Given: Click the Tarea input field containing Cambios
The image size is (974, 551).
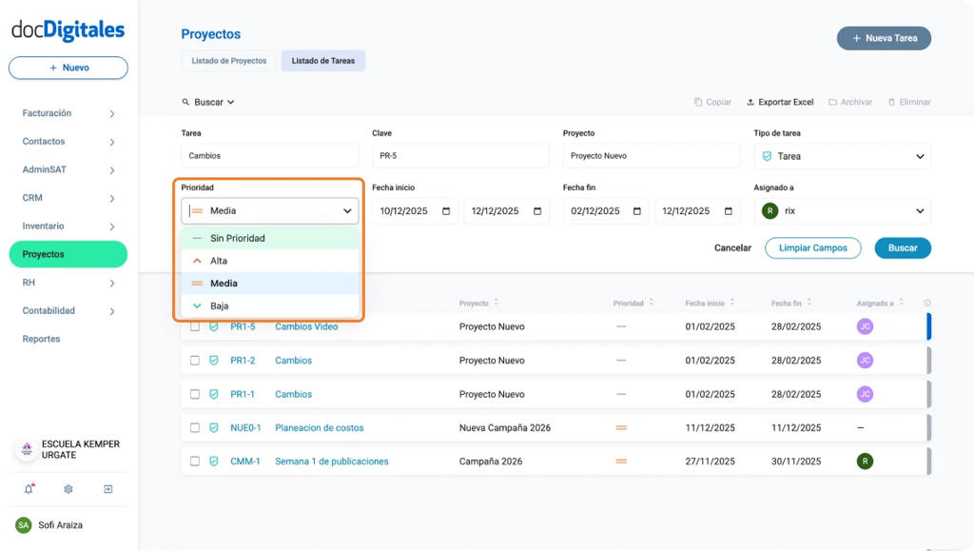Looking at the screenshot, I should [x=269, y=156].
